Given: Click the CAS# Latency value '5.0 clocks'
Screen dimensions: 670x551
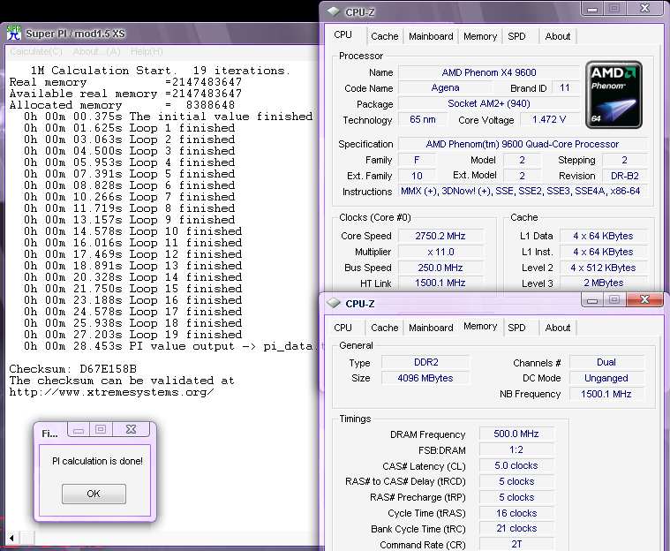Looking at the screenshot, I should (x=516, y=465).
